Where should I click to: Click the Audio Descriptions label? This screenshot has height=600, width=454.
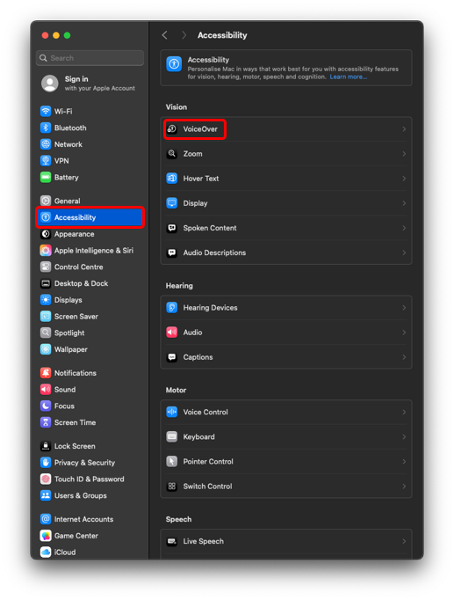[x=214, y=252]
